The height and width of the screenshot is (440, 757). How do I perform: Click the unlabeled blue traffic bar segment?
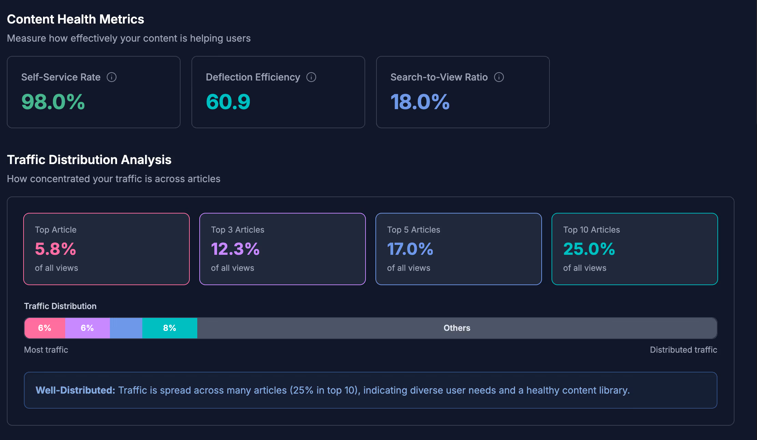[x=126, y=328]
